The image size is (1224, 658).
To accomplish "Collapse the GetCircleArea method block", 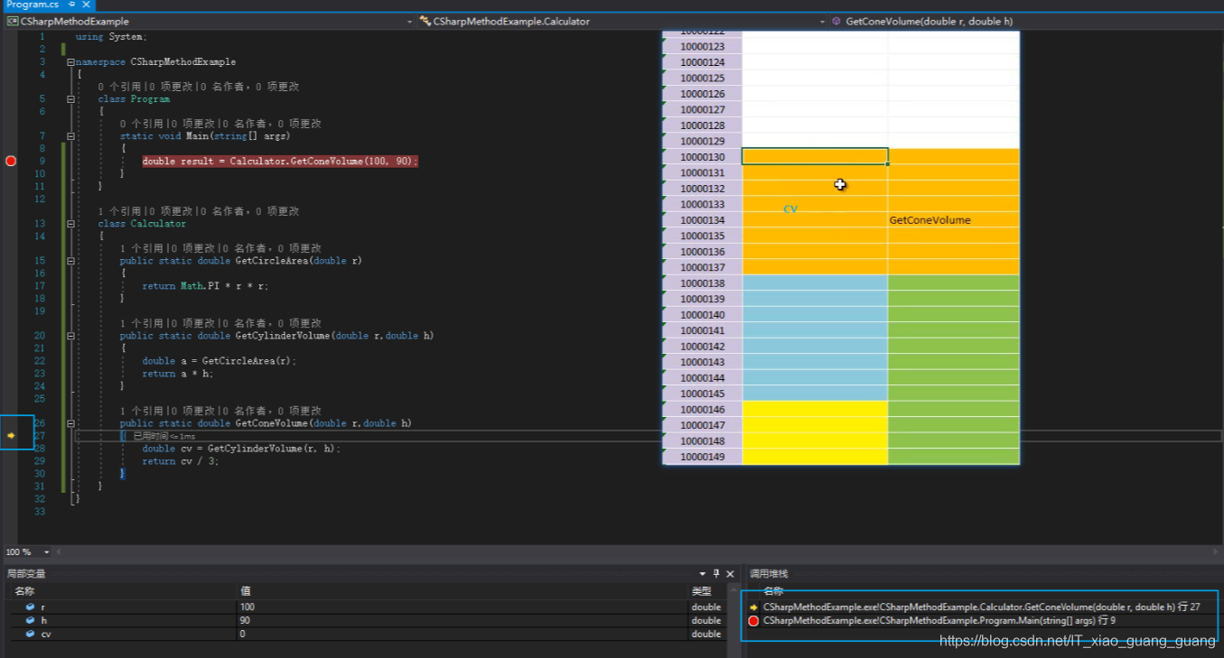I will [x=70, y=261].
